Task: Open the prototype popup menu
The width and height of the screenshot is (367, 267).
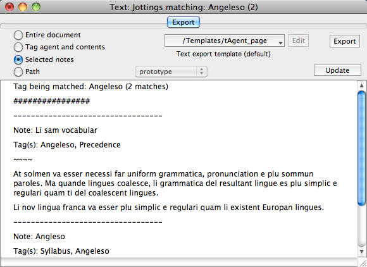Action: tap(171, 71)
